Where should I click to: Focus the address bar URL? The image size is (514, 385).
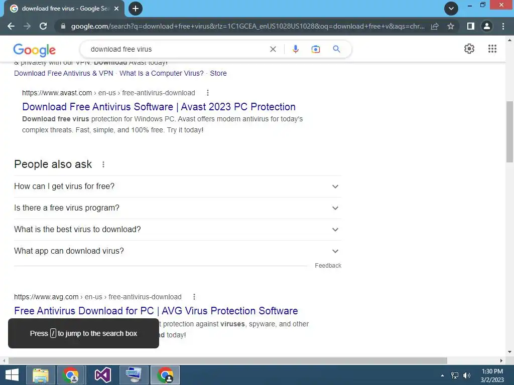tap(247, 26)
